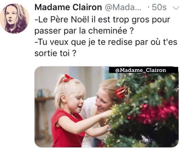The width and height of the screenshot is (186, 155).
Task: Click the girl's red hair bow
Action: point(68,78)
